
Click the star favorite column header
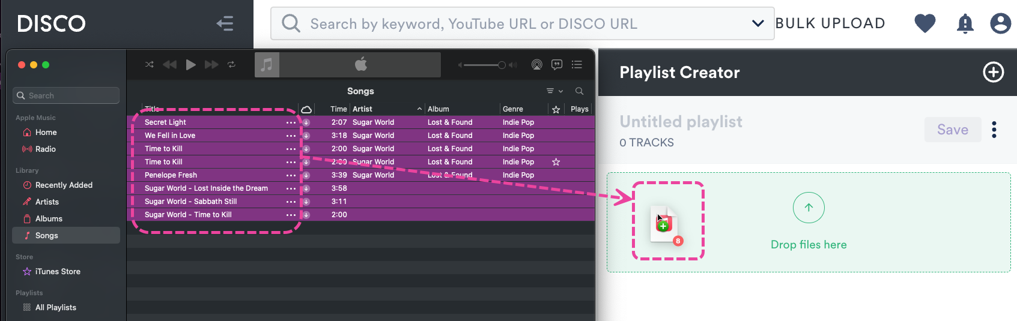click(556, 109)
